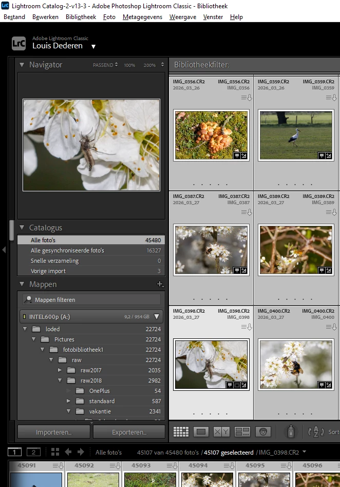Click keyword badge on IMG_0356 thumbnail

[x=237, y=156]
